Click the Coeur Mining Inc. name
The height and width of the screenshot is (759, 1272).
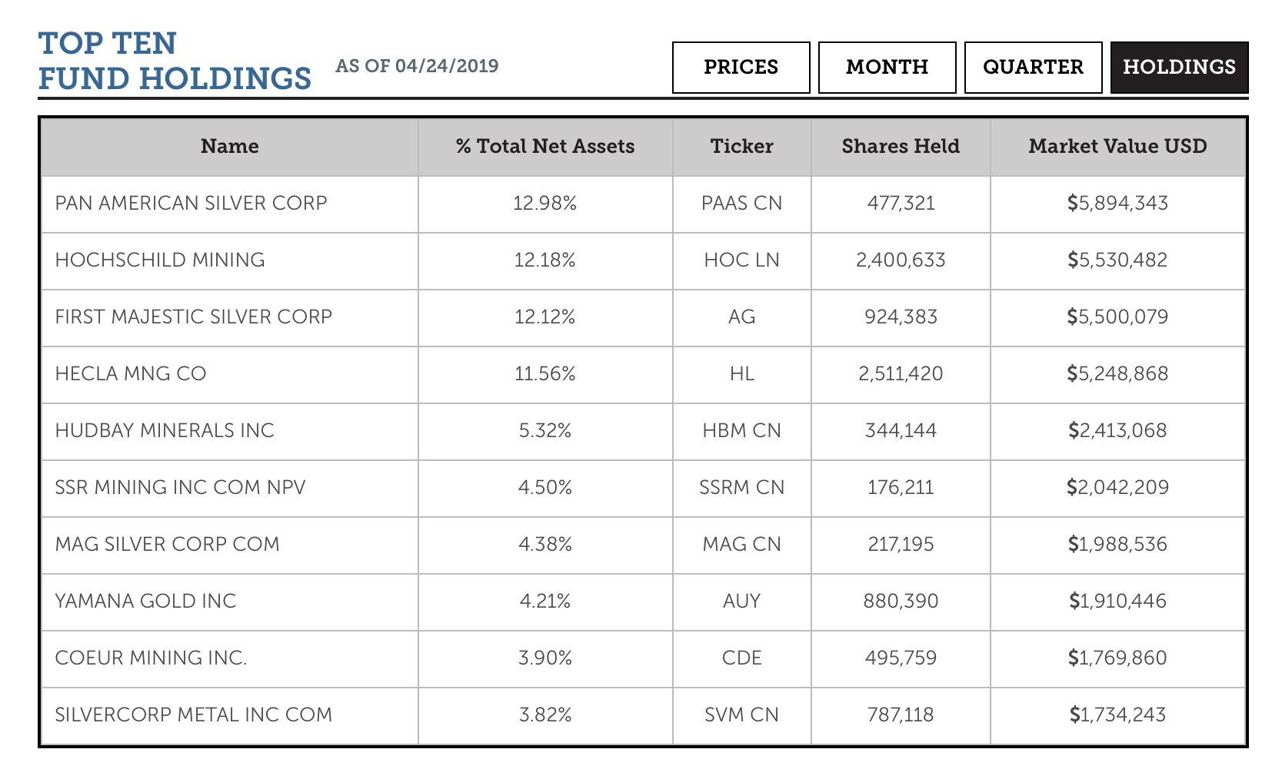(x=151, y=658)
